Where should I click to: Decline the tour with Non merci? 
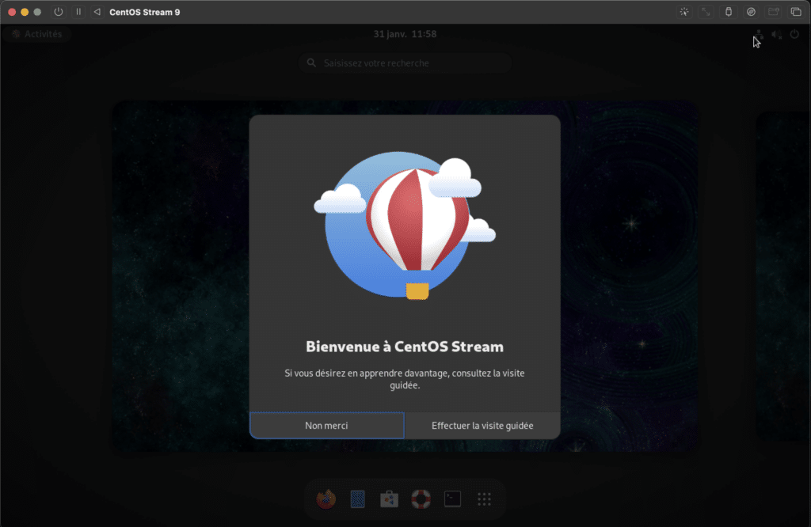point(327,425)
